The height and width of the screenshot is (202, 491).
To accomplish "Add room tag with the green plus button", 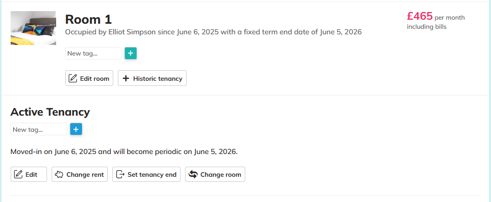I will click(x=130, y=53).
